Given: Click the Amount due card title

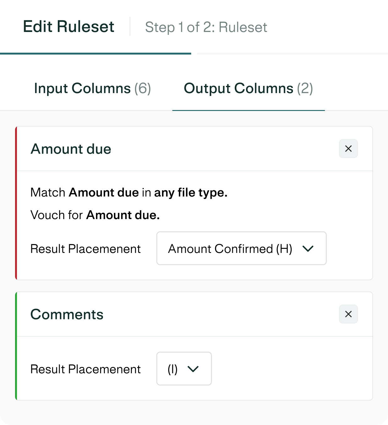Looking at the screenshot, I should (71, 149).
